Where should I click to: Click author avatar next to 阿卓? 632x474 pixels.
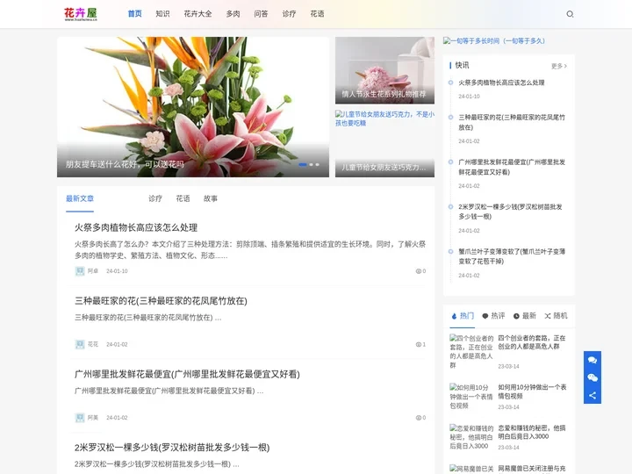pyautogui.click(x=80, y=271)
